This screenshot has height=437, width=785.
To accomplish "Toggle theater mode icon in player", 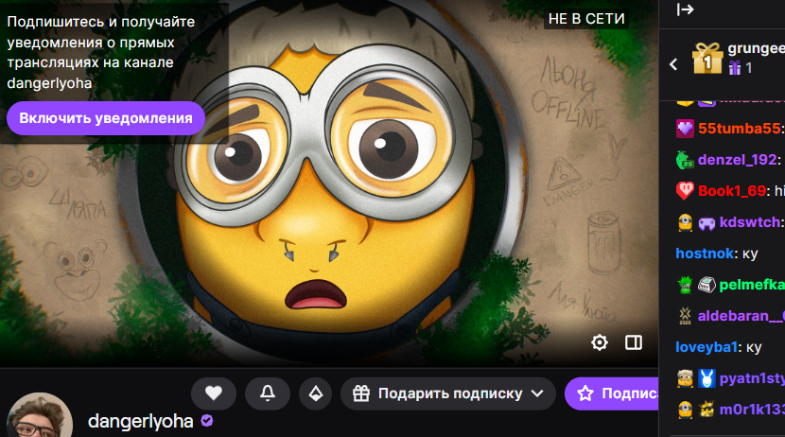I will coord(634,342).
